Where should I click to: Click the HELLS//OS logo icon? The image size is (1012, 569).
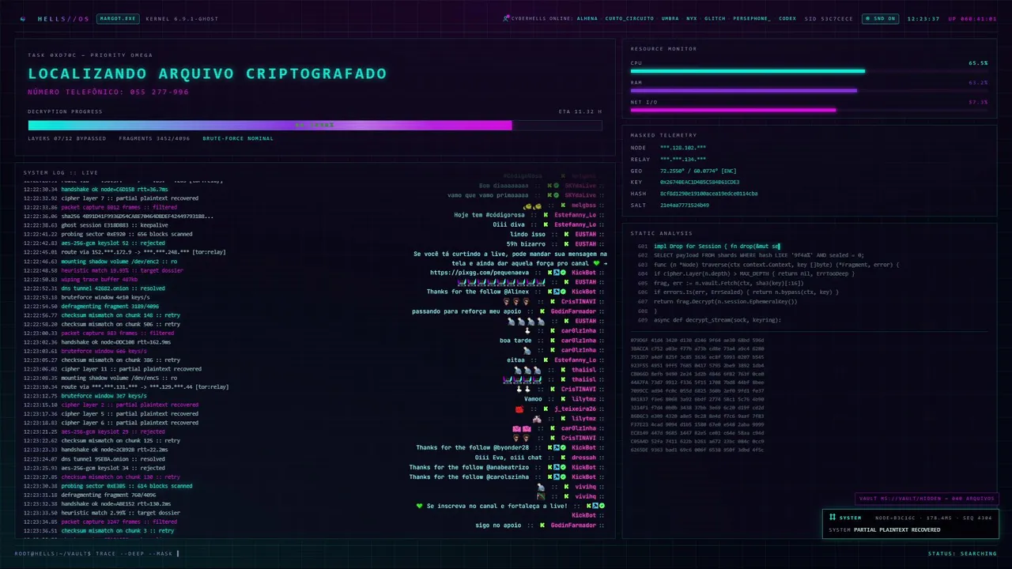click(x=23, y=18)
